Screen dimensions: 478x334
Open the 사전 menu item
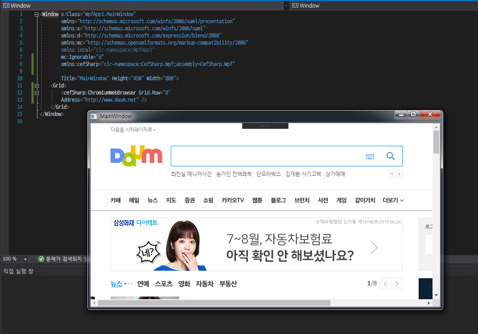point(323,200)
